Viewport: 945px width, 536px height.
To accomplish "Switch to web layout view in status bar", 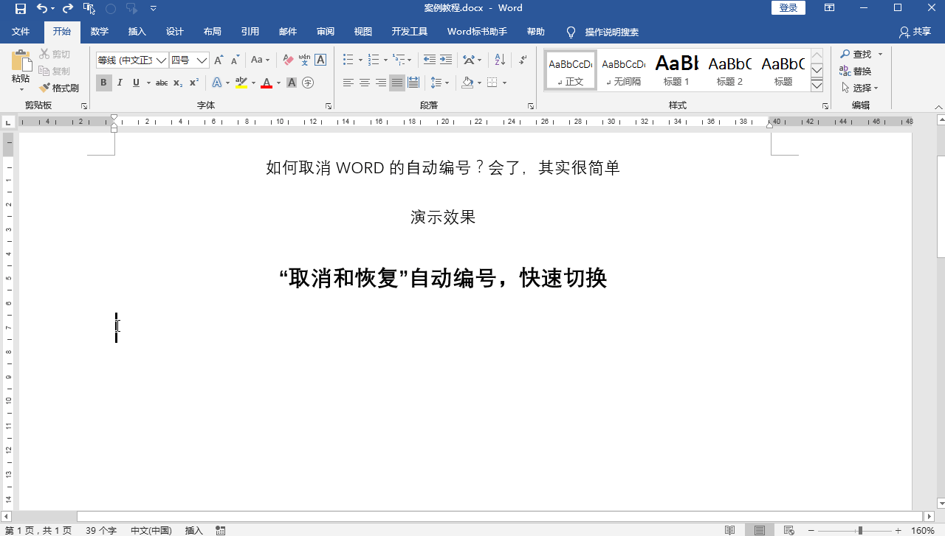I will tap(788, 530).
